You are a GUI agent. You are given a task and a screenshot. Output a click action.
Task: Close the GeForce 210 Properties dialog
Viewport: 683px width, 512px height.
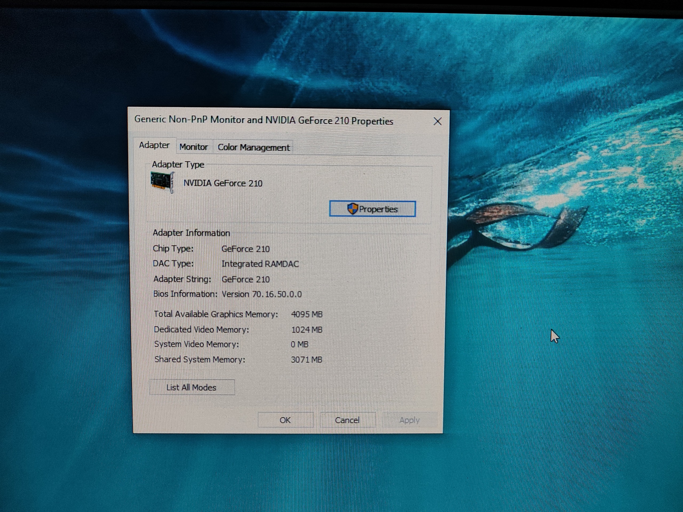(x=437, y=122)
